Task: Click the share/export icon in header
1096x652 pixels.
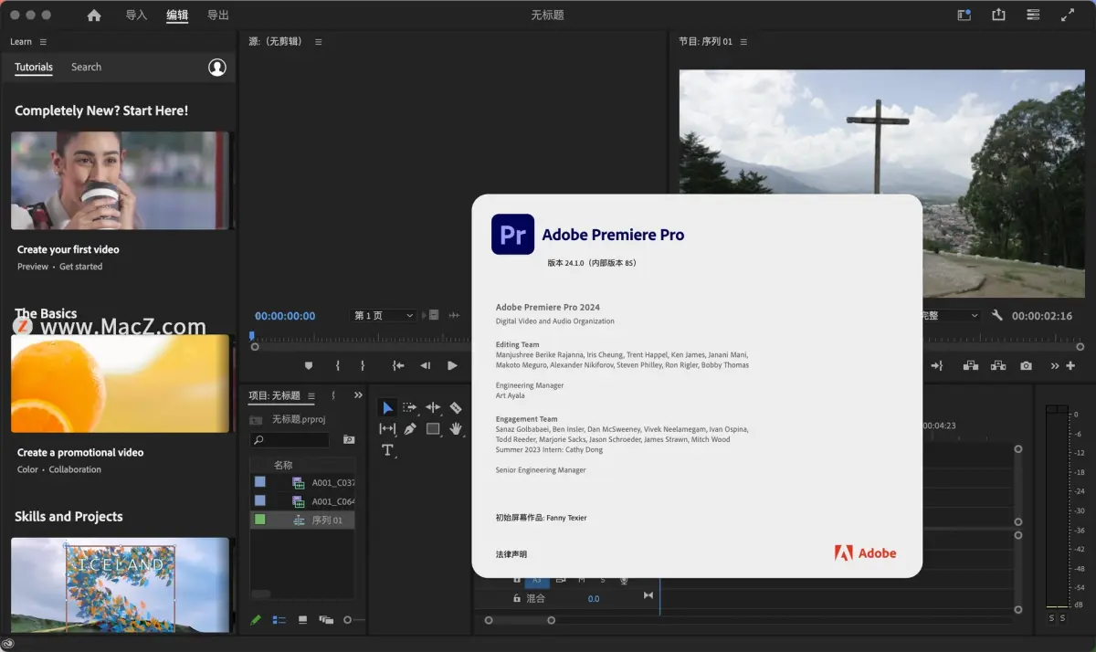Action: pos(998,15)
